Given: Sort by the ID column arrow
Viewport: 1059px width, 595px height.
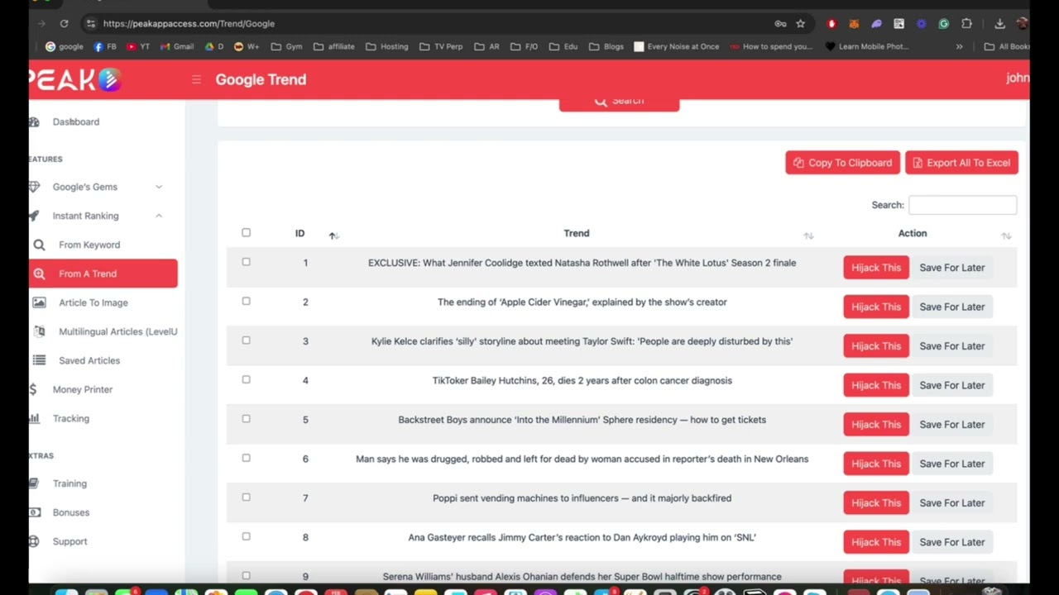Looking at the screenshot, I should [x=333, y=236].
